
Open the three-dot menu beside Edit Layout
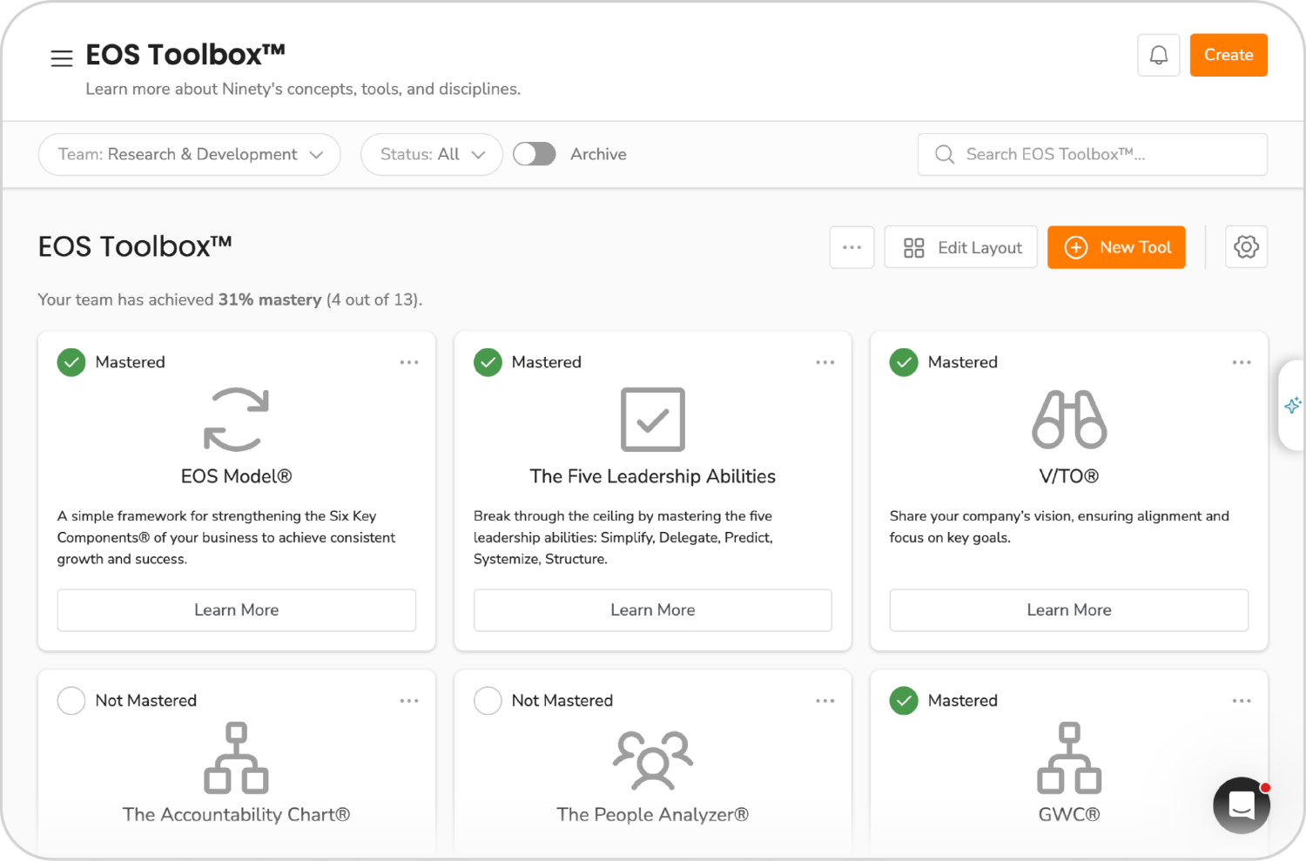click(852, 247)
